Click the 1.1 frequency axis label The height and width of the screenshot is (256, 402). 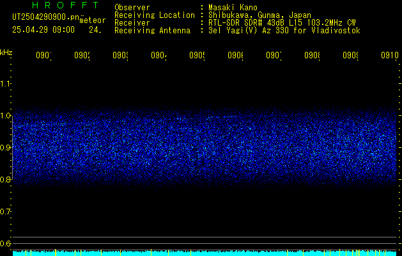tap(5, 83)
